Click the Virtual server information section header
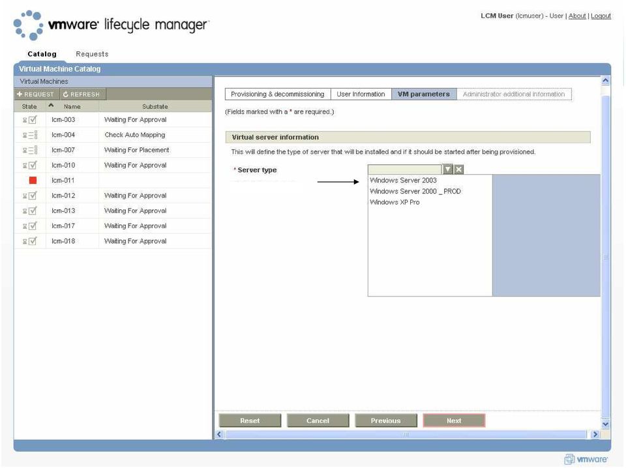The width and height of the screenshot is (626, 468). coord(408,138)
